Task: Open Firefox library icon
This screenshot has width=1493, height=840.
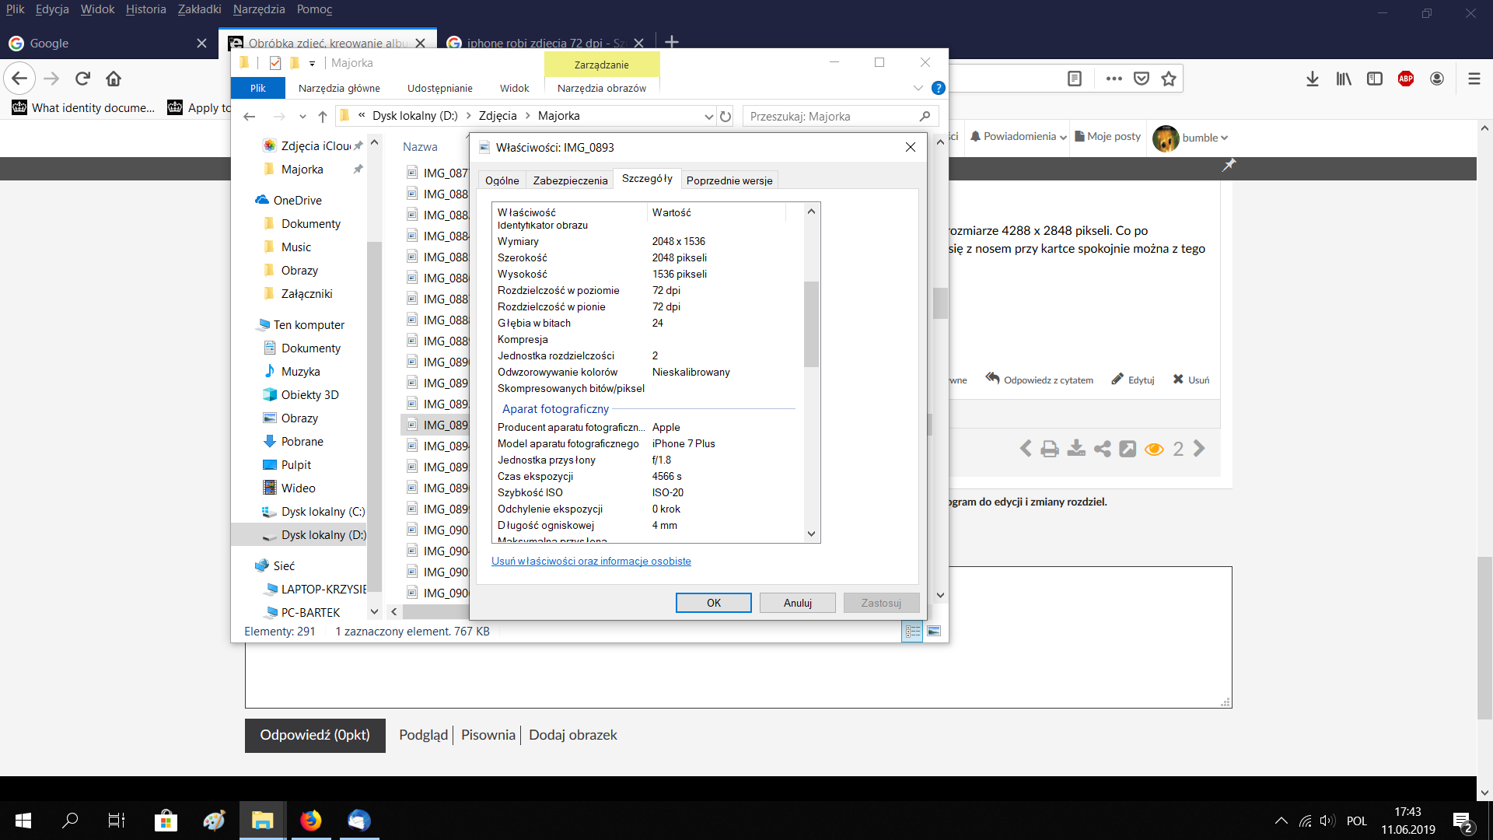Action: [1344, 79]
